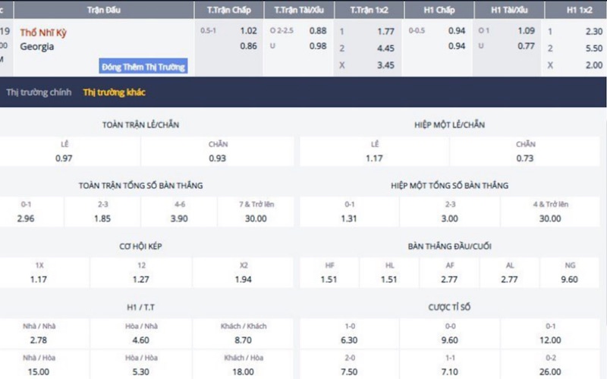The width and height of the screenshot is (607, 379).
Task: Choose full-match total goals 2-3 at 1.85
Action: 102,218
